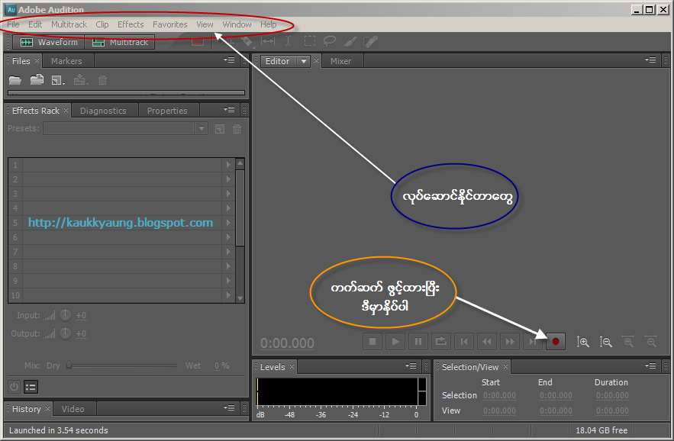Select the Time Selection tool
The height and width of the screenshot is (441, 674).
(x=288, y=41)
